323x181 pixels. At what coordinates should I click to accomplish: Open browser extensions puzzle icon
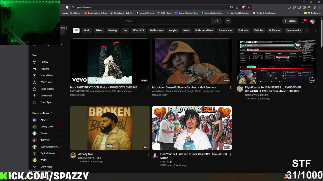[x=289, y=7]
